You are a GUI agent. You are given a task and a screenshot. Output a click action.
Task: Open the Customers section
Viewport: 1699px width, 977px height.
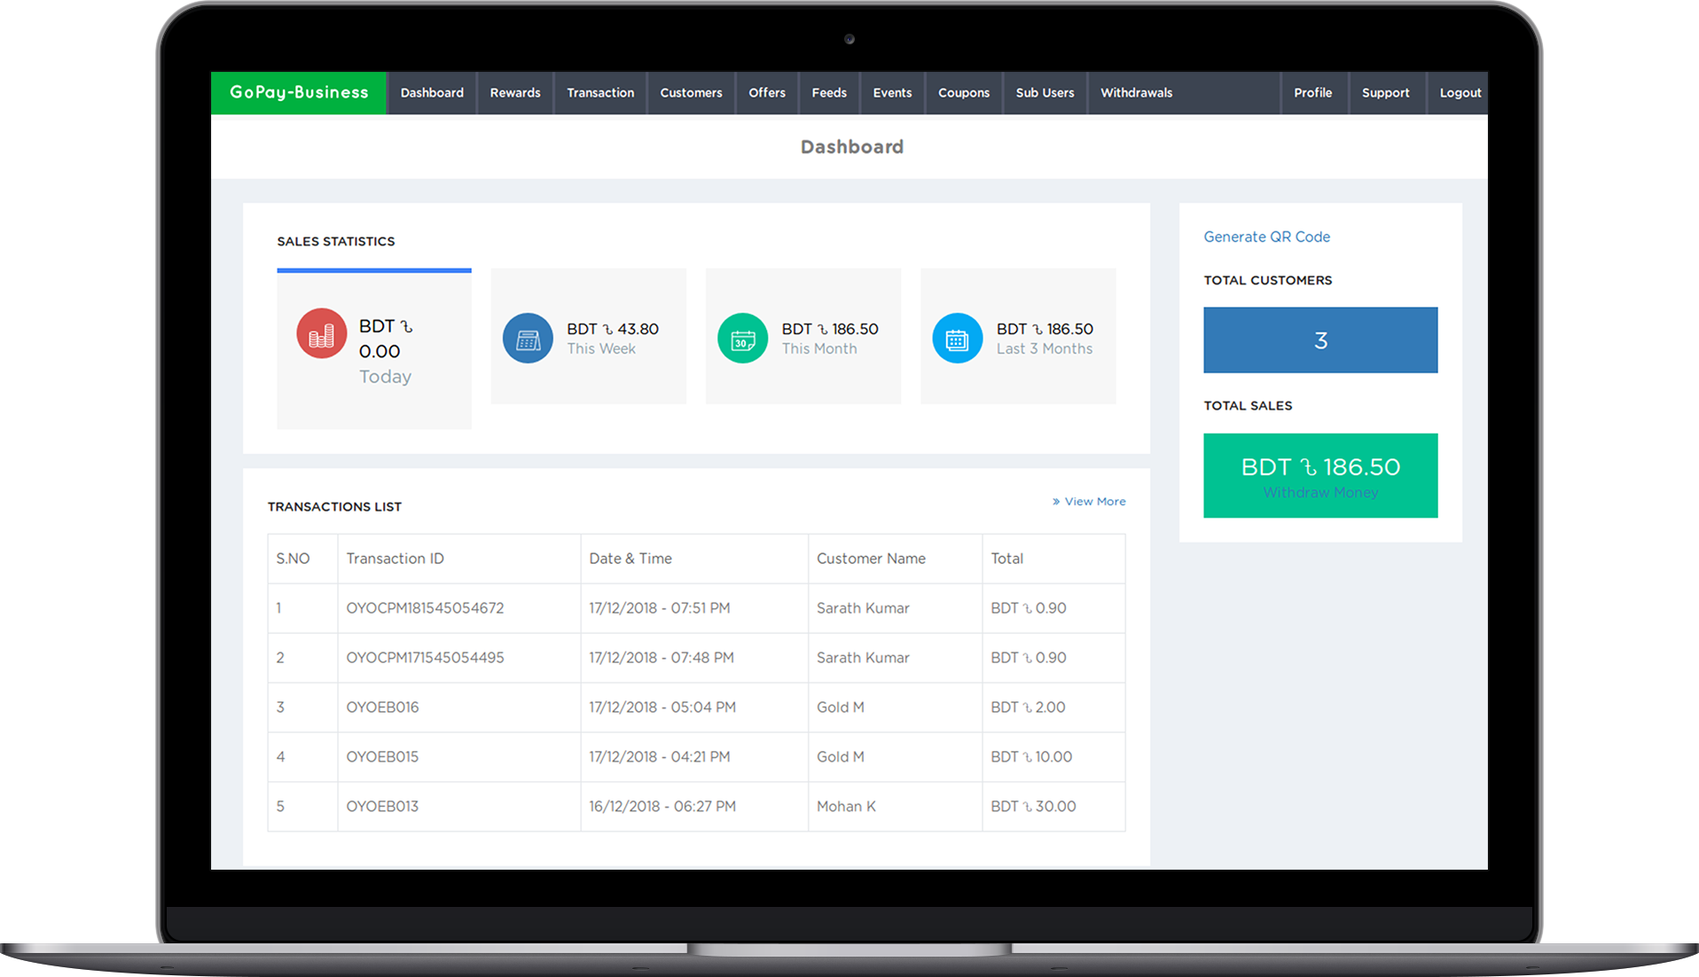pos(691,92)
